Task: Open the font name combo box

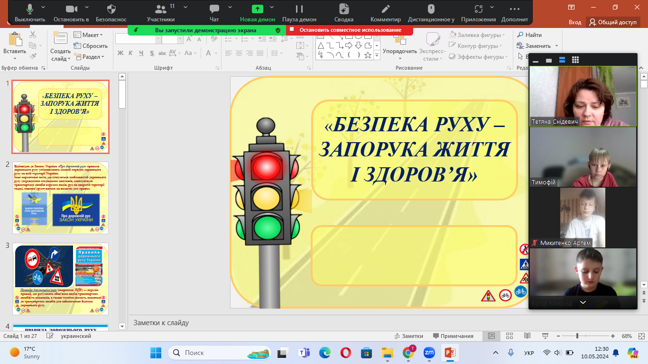Action: click(138, 40)
